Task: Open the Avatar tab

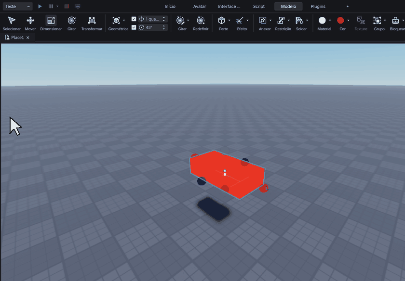Action: tap(200, 6)
